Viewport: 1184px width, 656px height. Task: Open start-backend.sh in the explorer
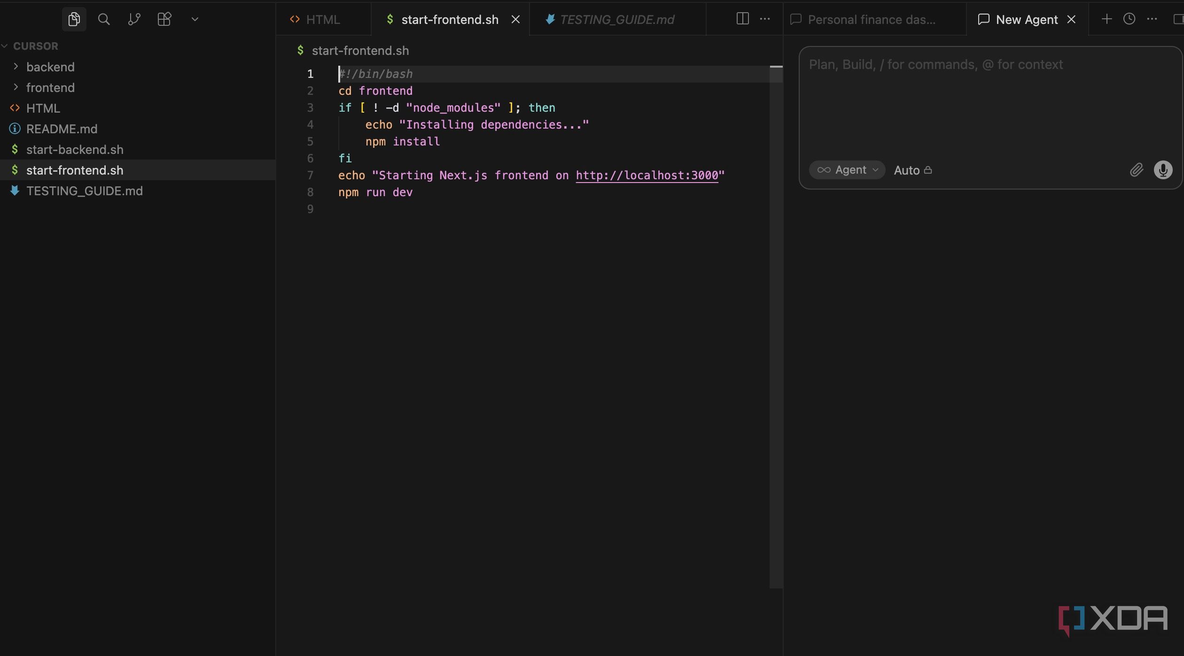138,149
